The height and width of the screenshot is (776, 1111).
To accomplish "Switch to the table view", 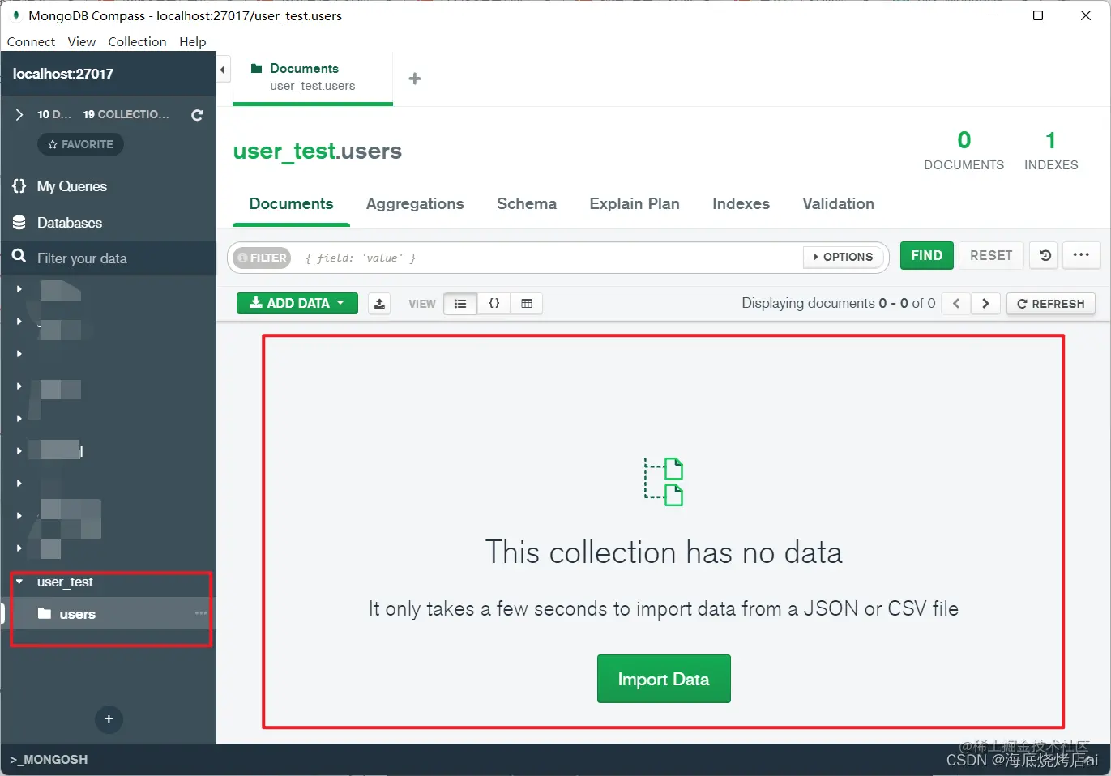I will [527, 304].
